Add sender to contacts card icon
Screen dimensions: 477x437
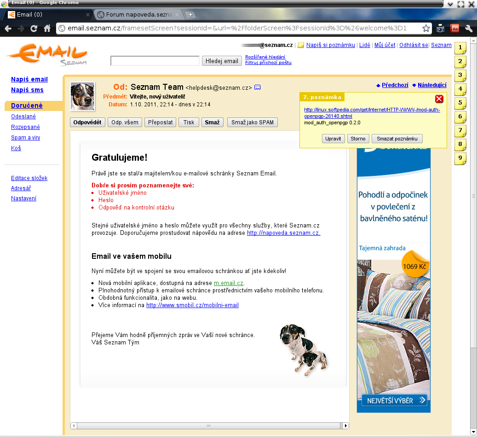[x=258, y=87]
